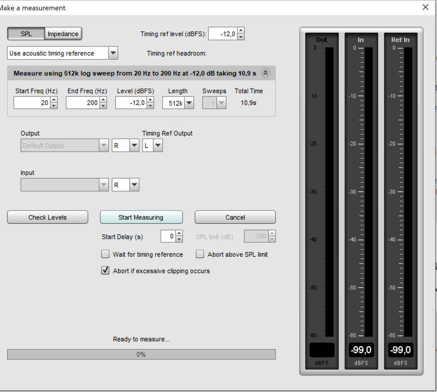Collapse the sweep settings panel chevron
This screenshot has width=437, height=392.
pos(266,73)
